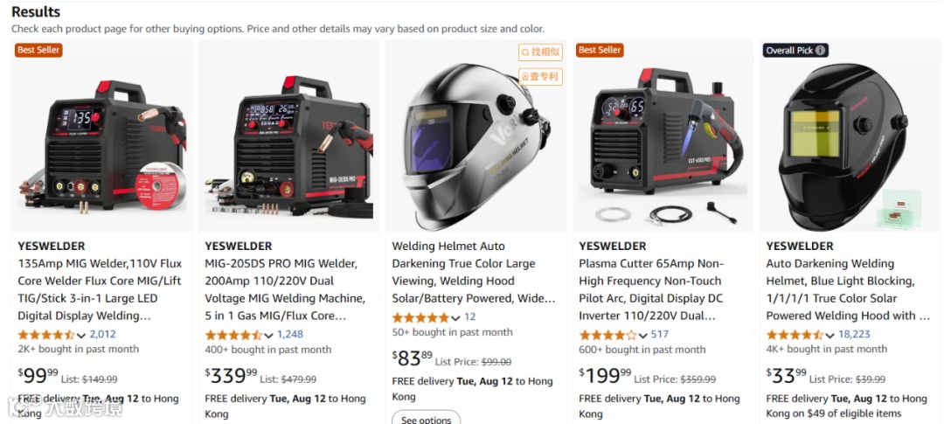This screenshot has width=944, height=424.
Task: Click the info icon beside Overall Pick
Action: tap(820, 51)
